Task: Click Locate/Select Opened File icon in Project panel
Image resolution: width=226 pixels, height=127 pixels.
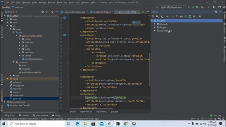Action: click(x=42, y=12)
